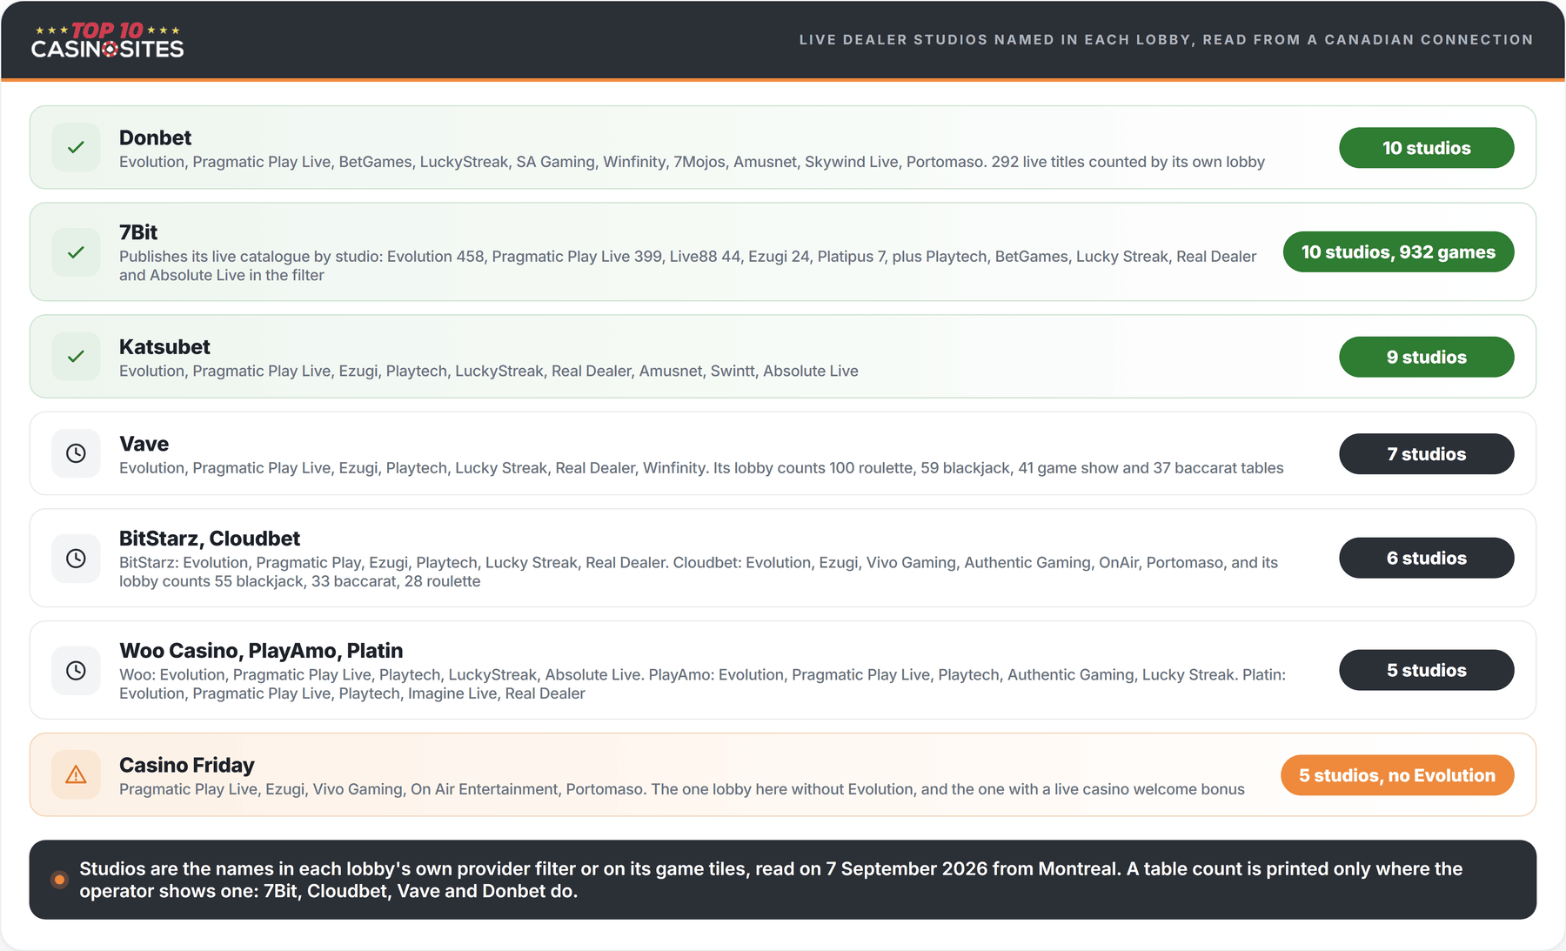The width and height of the screenshot is (1566, 951).
Task: Click the clock icon beside BitStarz, Cloudbet
Action: click(x=77, y=558)
